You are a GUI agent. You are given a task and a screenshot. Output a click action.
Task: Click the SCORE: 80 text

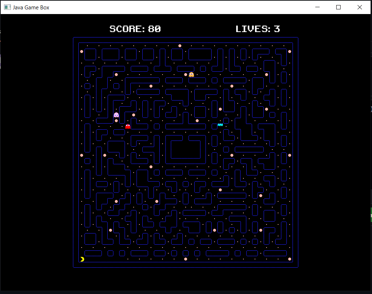[135, 29]
